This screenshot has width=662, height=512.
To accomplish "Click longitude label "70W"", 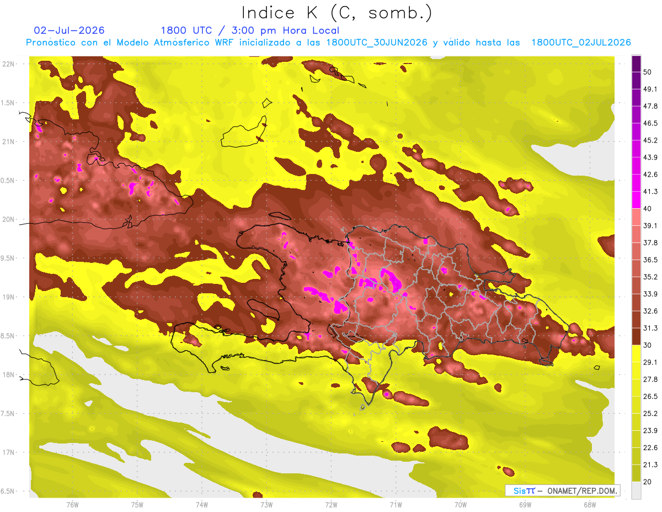I will (x=461, y=505).
